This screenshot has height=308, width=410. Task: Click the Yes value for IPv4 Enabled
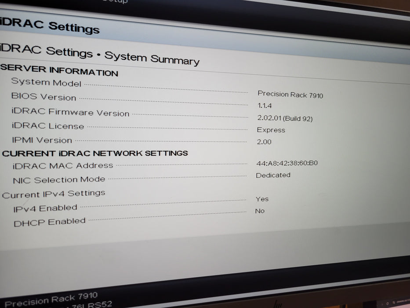tap(262, 199)
